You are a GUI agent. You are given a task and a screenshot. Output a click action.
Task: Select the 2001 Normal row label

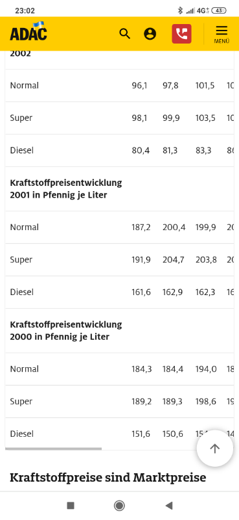(x=25, y=227)
